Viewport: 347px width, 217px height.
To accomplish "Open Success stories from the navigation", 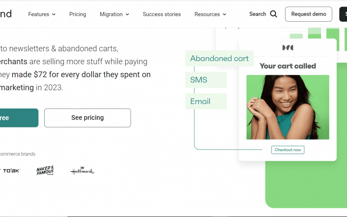I will pyautogui.click(x=162, y=14).
